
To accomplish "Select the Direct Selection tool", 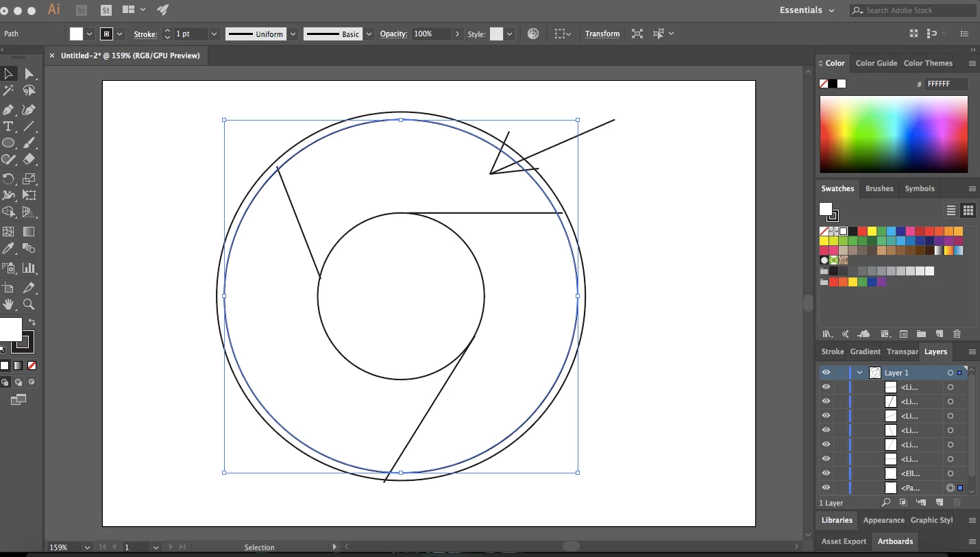I will 29,73.
